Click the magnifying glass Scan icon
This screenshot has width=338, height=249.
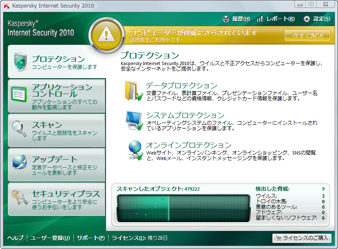[x=20, y=128]
